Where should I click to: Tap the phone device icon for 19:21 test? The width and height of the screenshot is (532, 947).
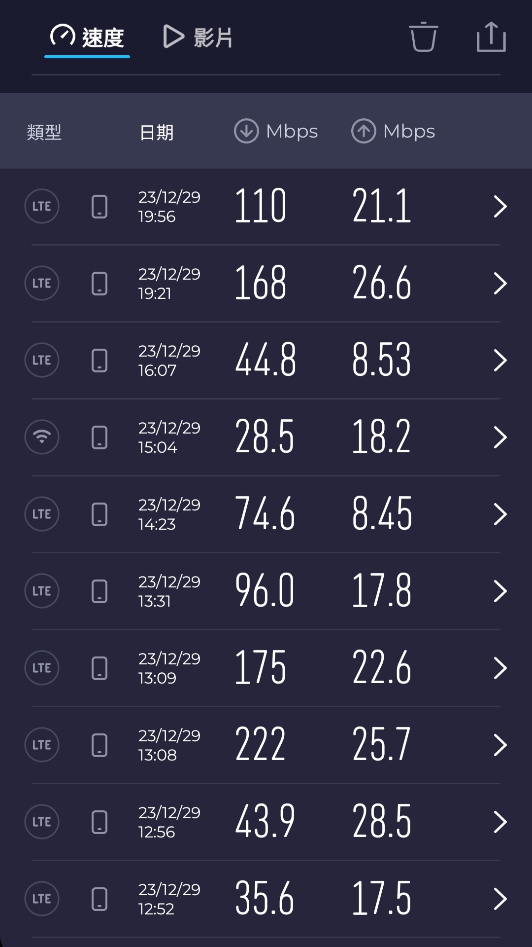pos(100,284)
